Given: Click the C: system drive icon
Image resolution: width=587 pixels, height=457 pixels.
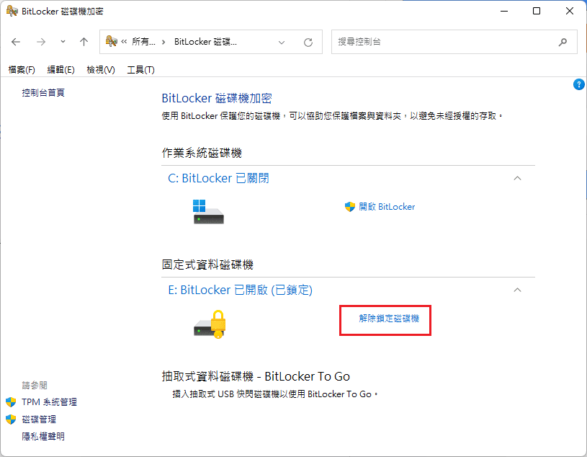Looking at the screenshot, I should (x=208, y=212).
